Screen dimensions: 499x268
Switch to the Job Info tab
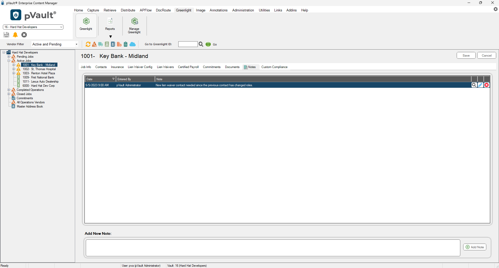pos(86,67)
